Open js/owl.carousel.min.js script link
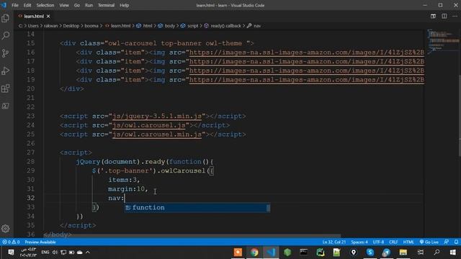This screenshot has height=259, width=461. tap(157, 135)
